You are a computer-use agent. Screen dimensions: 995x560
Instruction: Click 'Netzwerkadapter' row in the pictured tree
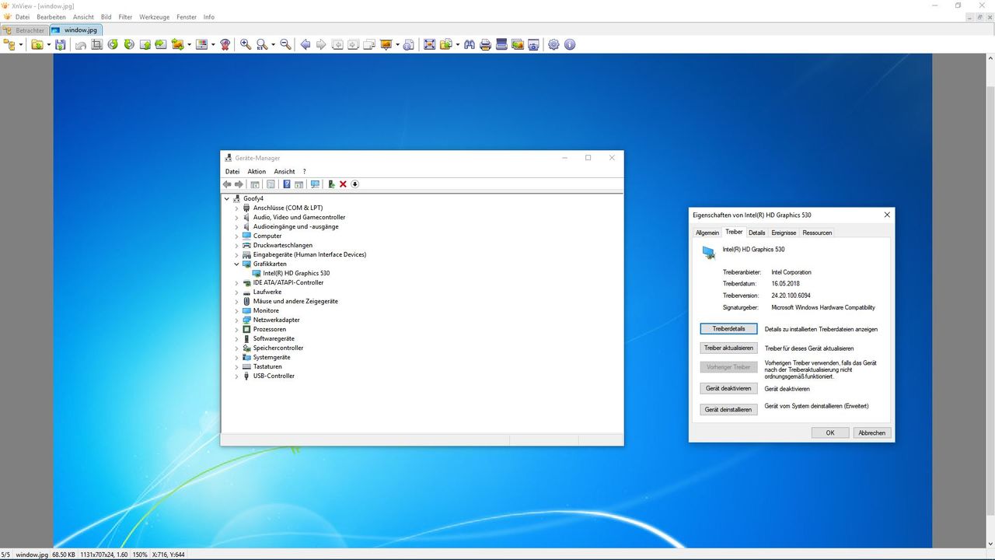pyautogui.click(x=276, y=320)
